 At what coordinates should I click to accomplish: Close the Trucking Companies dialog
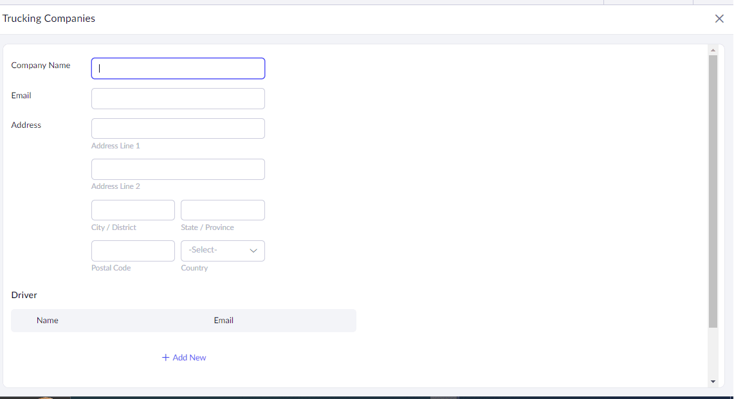719,19
